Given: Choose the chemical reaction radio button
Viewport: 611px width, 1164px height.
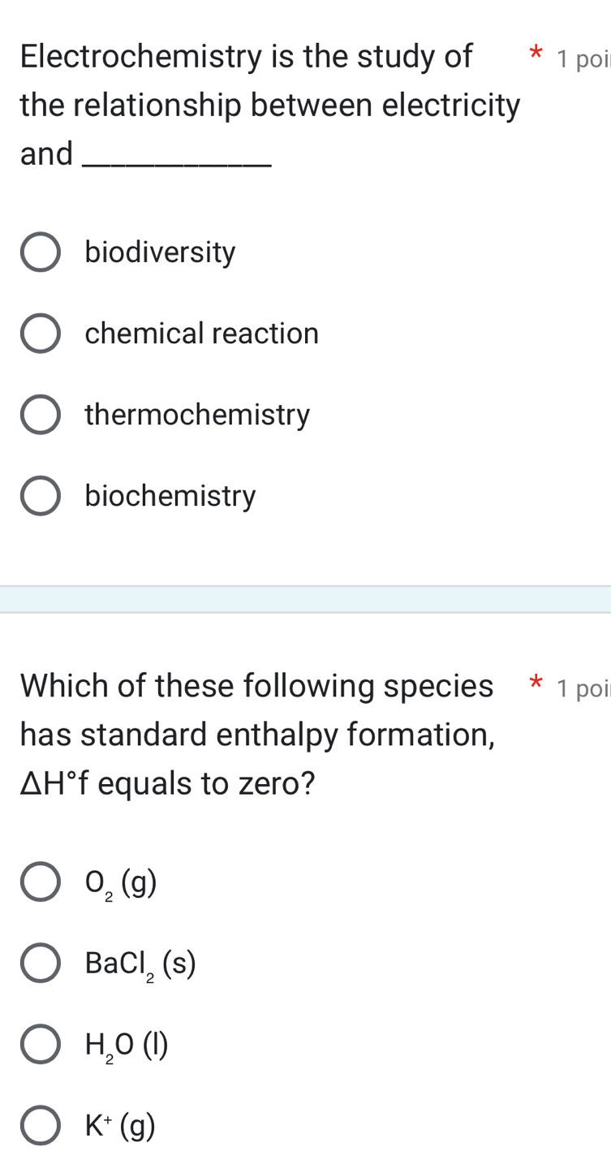Looking at the screenshot, I should click(40, 334).
